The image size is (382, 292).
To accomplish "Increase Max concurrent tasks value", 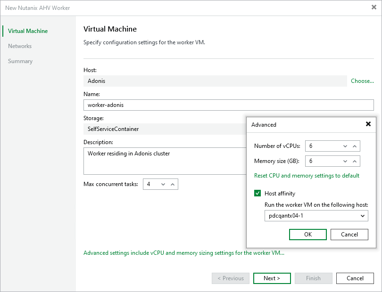I will [x=173, y=185].
